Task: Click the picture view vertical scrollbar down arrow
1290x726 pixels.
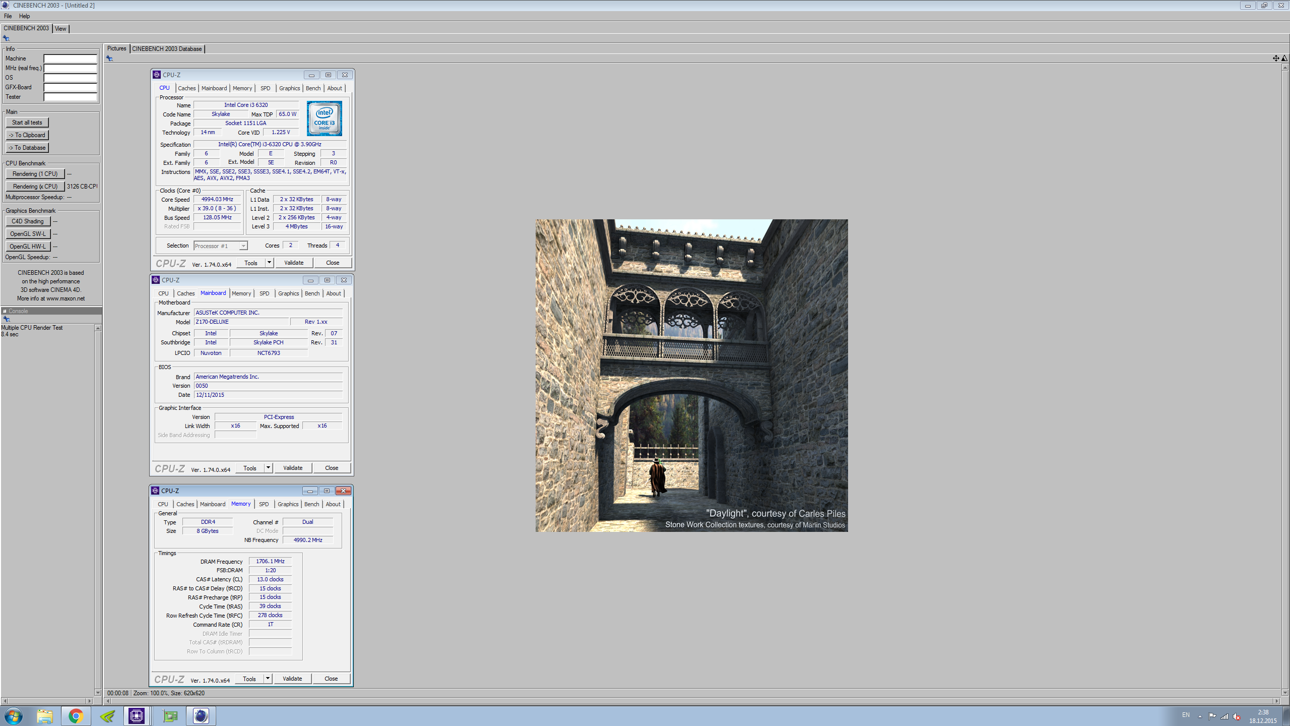Action: pos(1284,692)
